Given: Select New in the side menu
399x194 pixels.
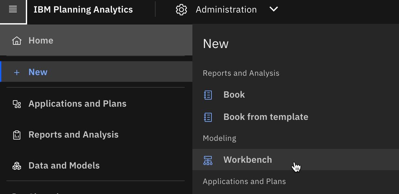Looking at the screenshot, I should [x=38, y=72].
